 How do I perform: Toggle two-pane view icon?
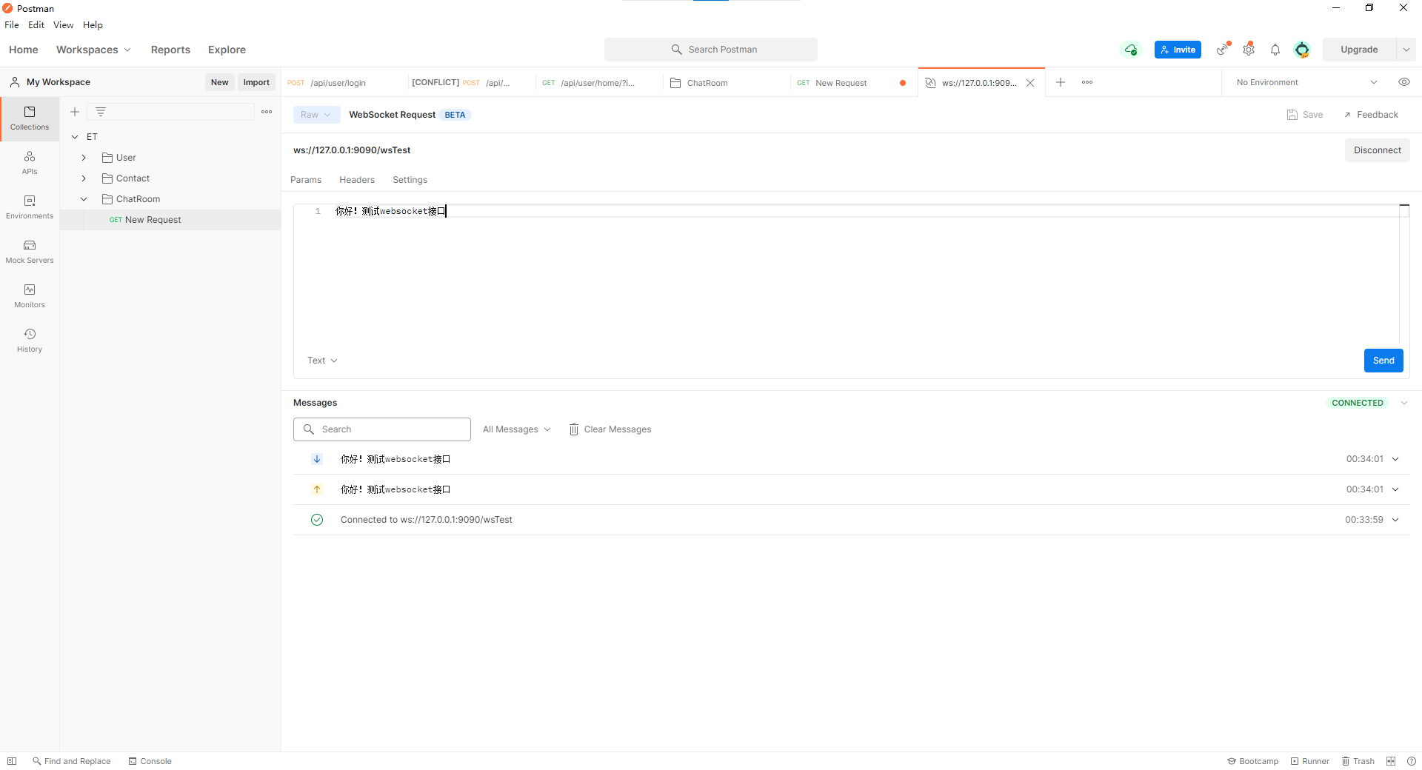1391,761
